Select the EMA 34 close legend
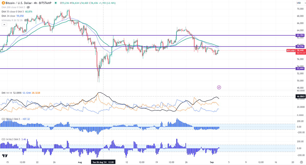306x165 pixels. [x=8, y=16]
